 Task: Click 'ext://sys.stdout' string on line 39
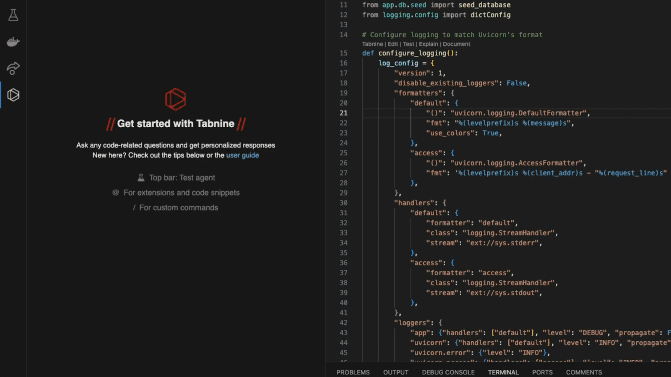click(502, 293)
